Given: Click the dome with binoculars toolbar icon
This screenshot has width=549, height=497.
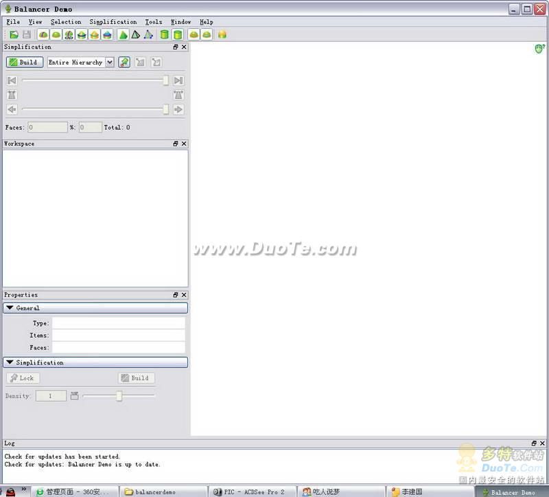Looking at the screenshot, I should coord(69,34).
